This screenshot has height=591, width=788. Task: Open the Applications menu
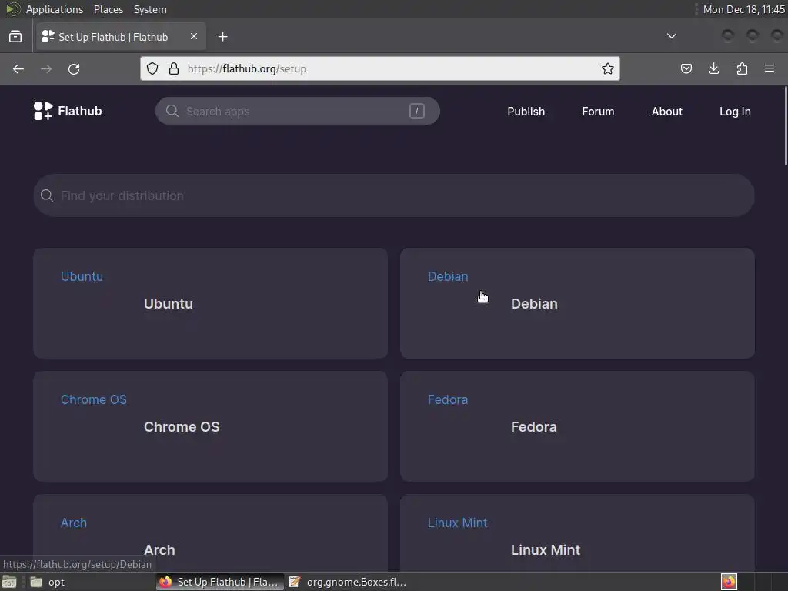click(x=55, y=9)
